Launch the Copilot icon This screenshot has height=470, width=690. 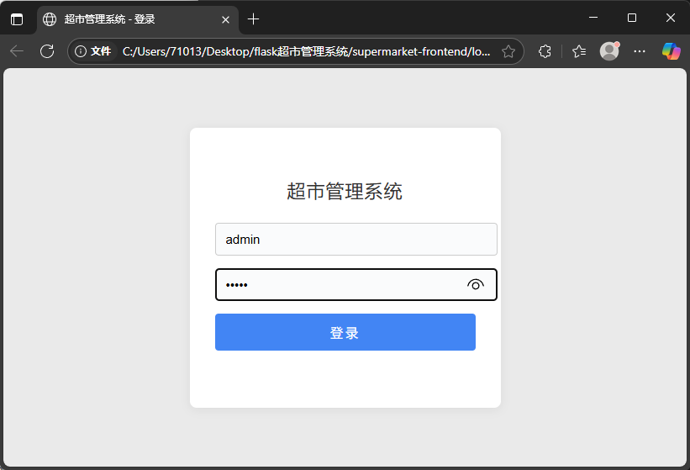(671, 51)
